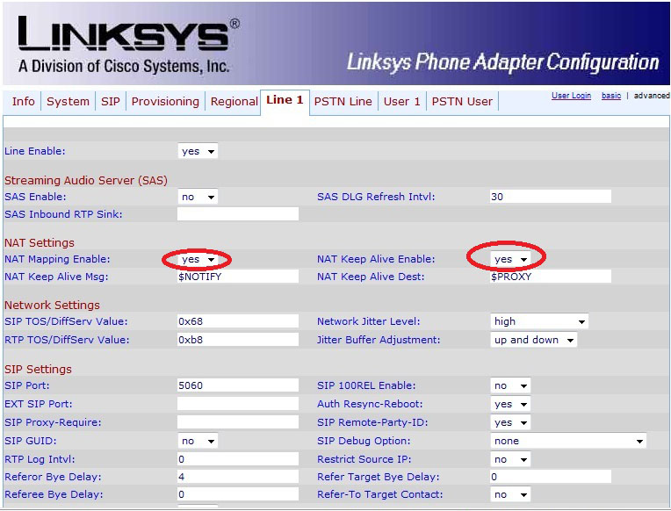Click the NAT Mapping Enable label
671x511 pixels.
57,259
